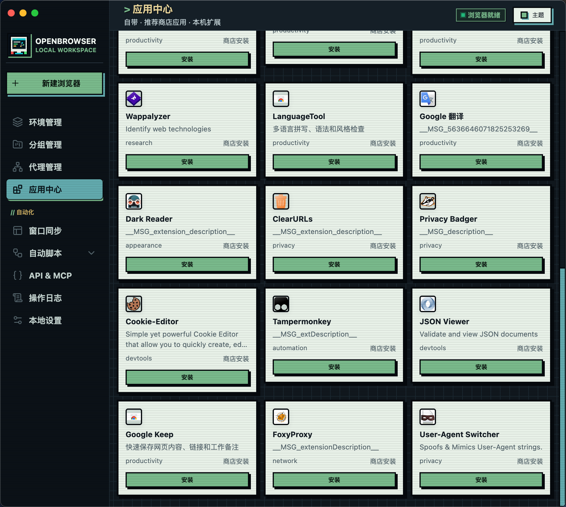566x507 pixels.
Task: Click the Google Keep extension icon
Action: point(134,417)
